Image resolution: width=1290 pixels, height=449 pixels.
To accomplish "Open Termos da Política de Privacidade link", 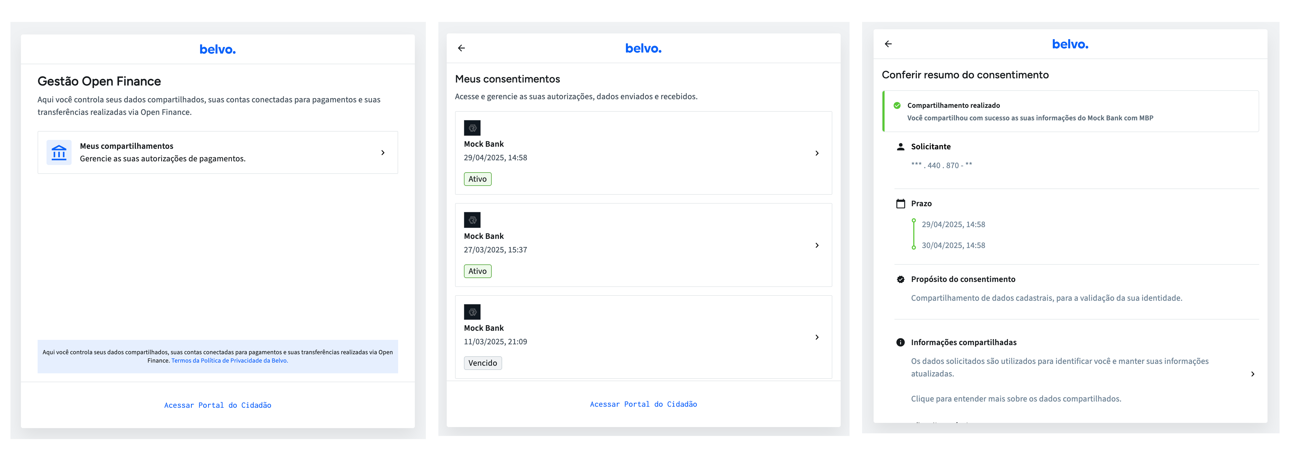I will point(230,361).
